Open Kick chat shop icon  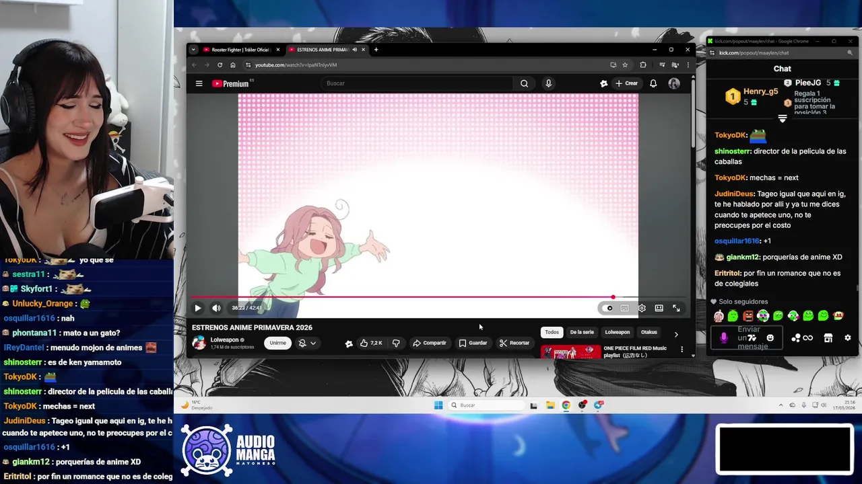(828, 338)
